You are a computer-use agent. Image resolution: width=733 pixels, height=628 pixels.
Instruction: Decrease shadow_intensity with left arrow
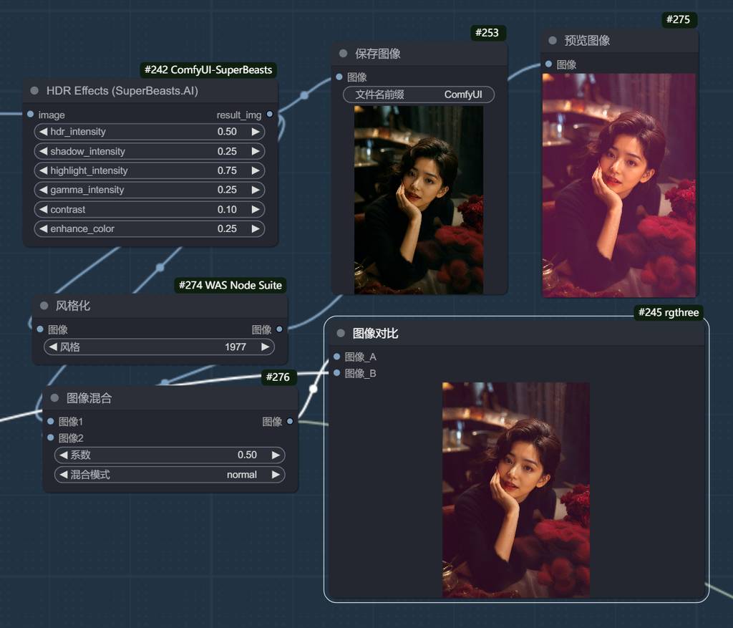[x=43, y=151]
